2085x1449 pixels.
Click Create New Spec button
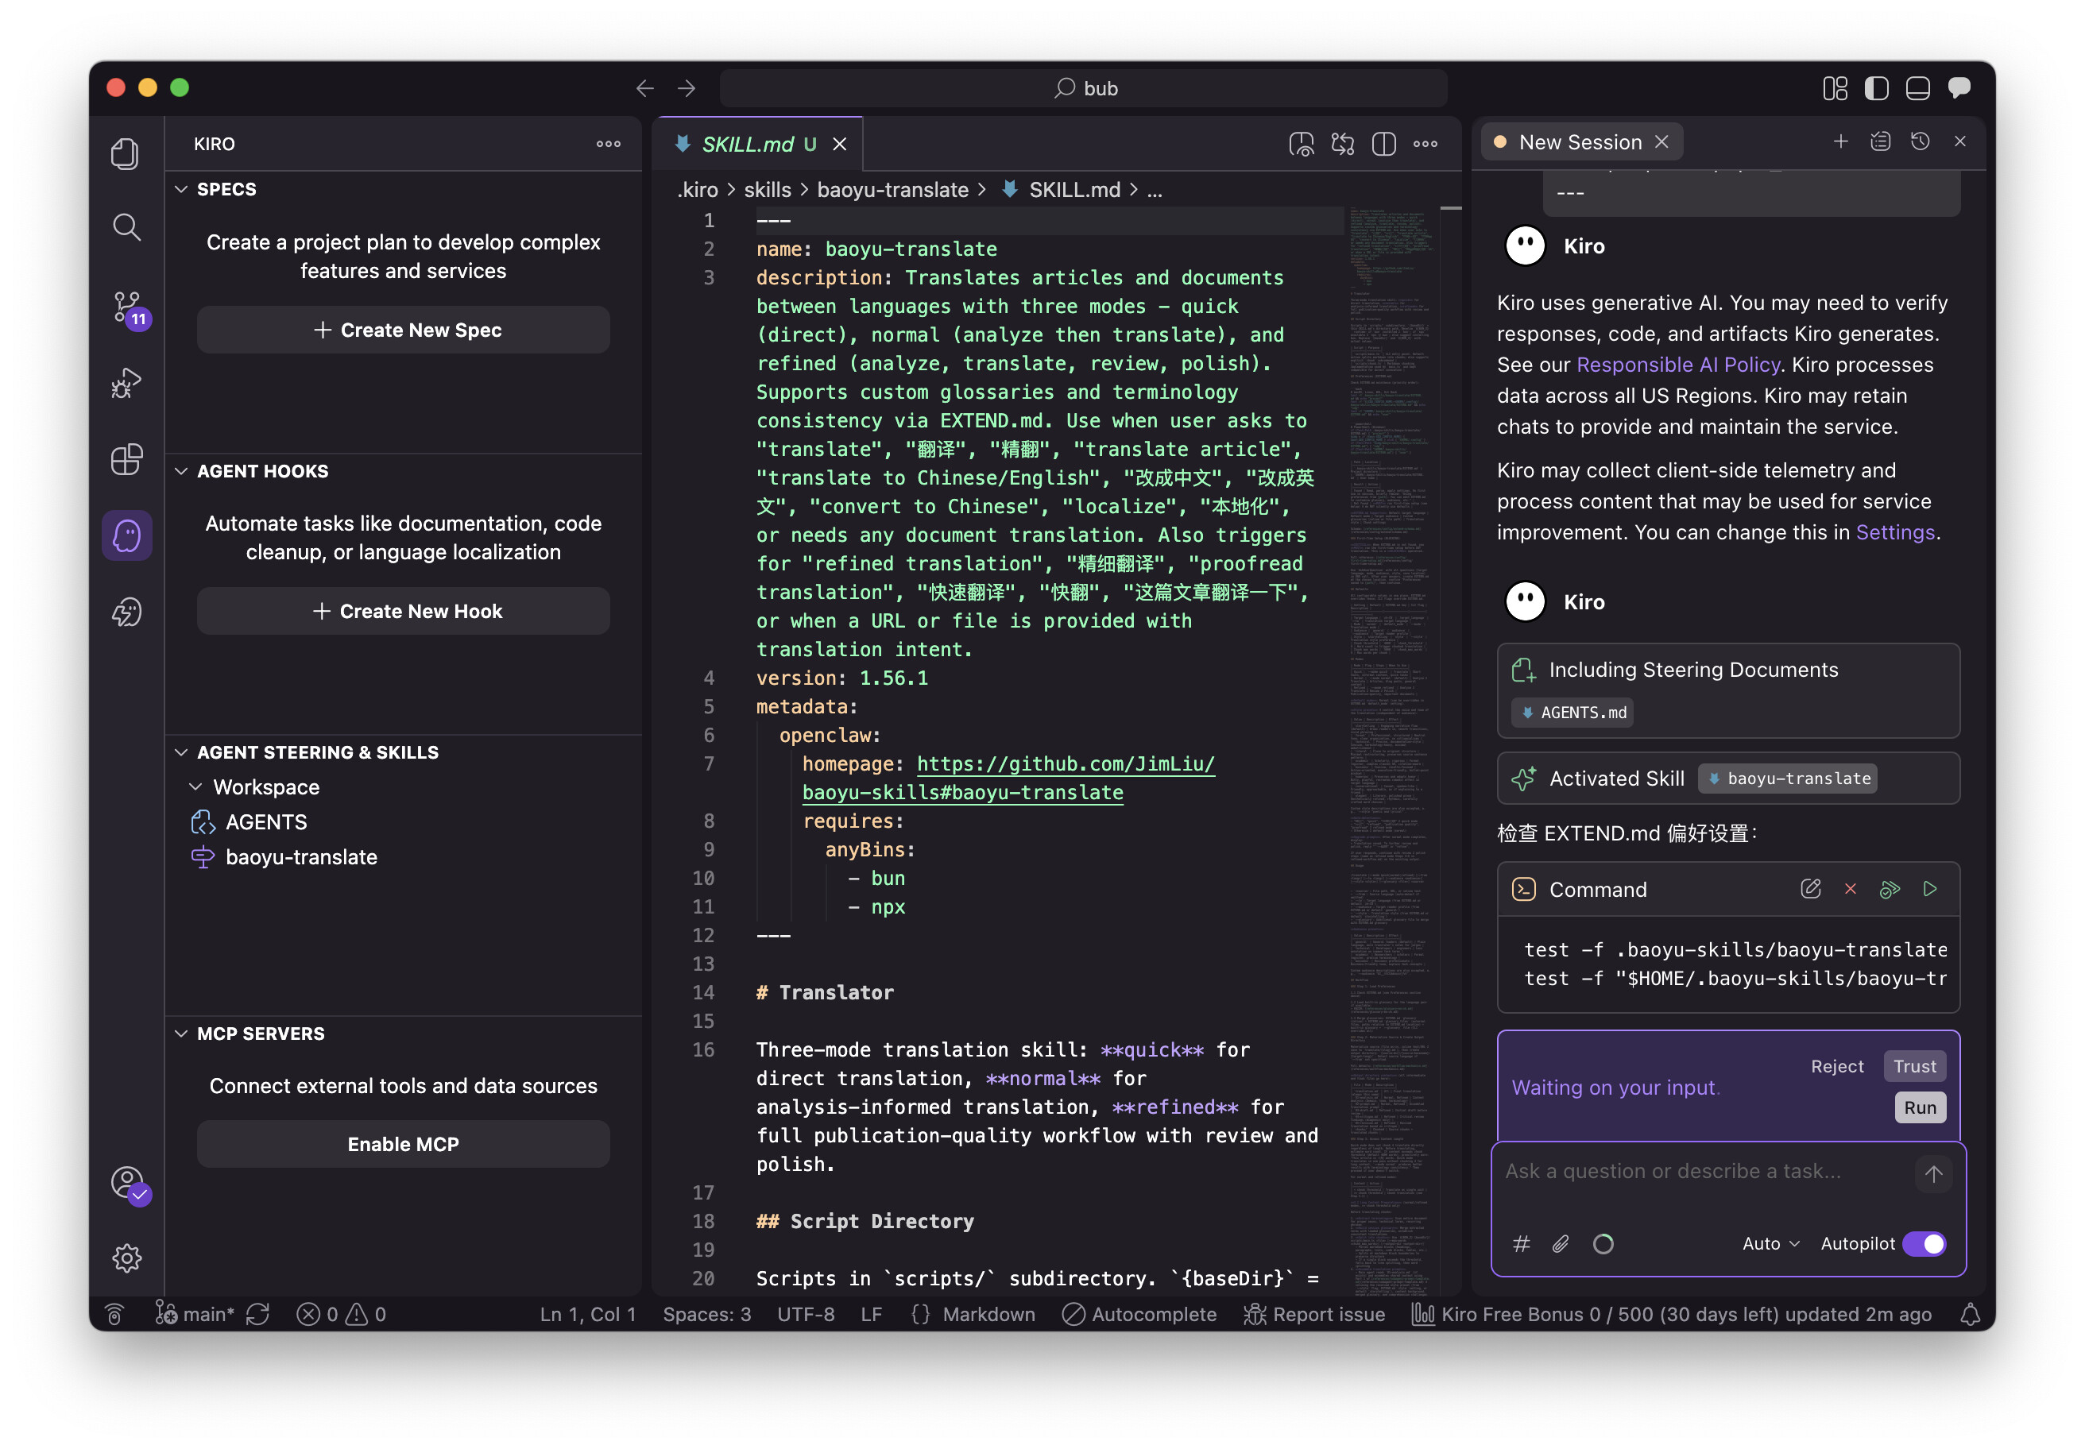point(403,330)
